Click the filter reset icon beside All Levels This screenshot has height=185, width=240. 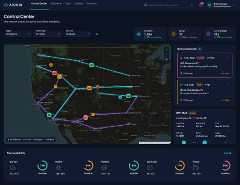click(97, 34)
